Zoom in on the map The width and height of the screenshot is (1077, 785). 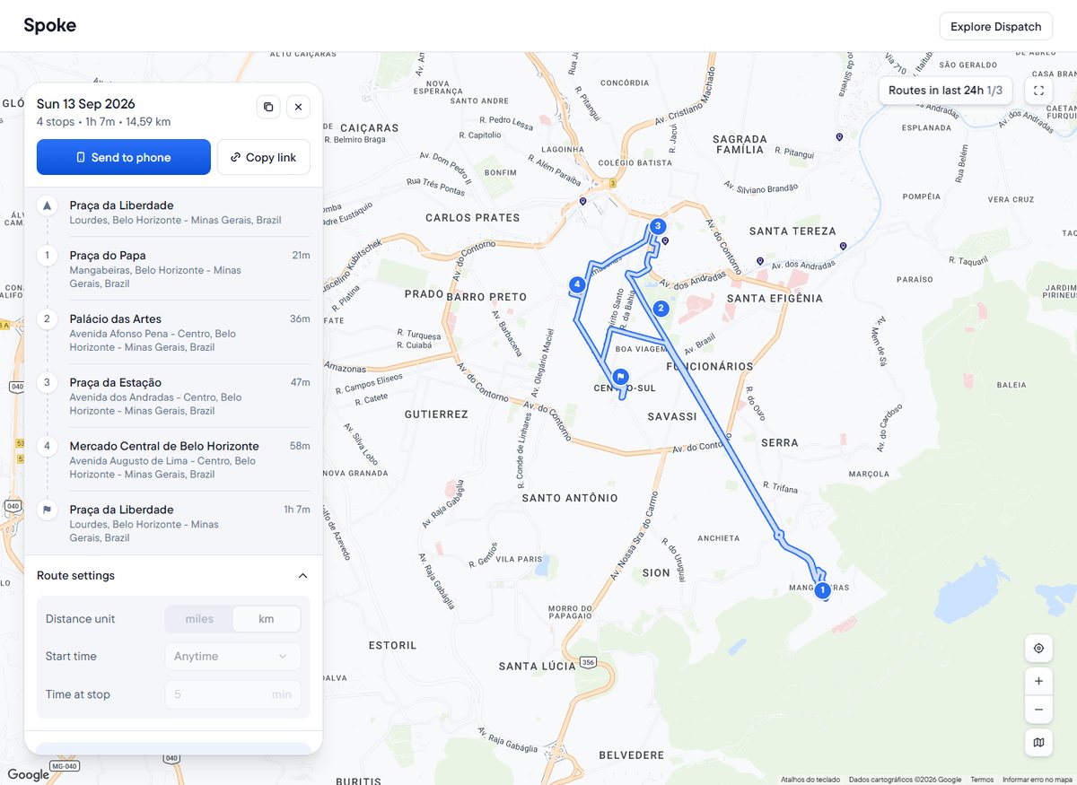[x=1038, y=681]
